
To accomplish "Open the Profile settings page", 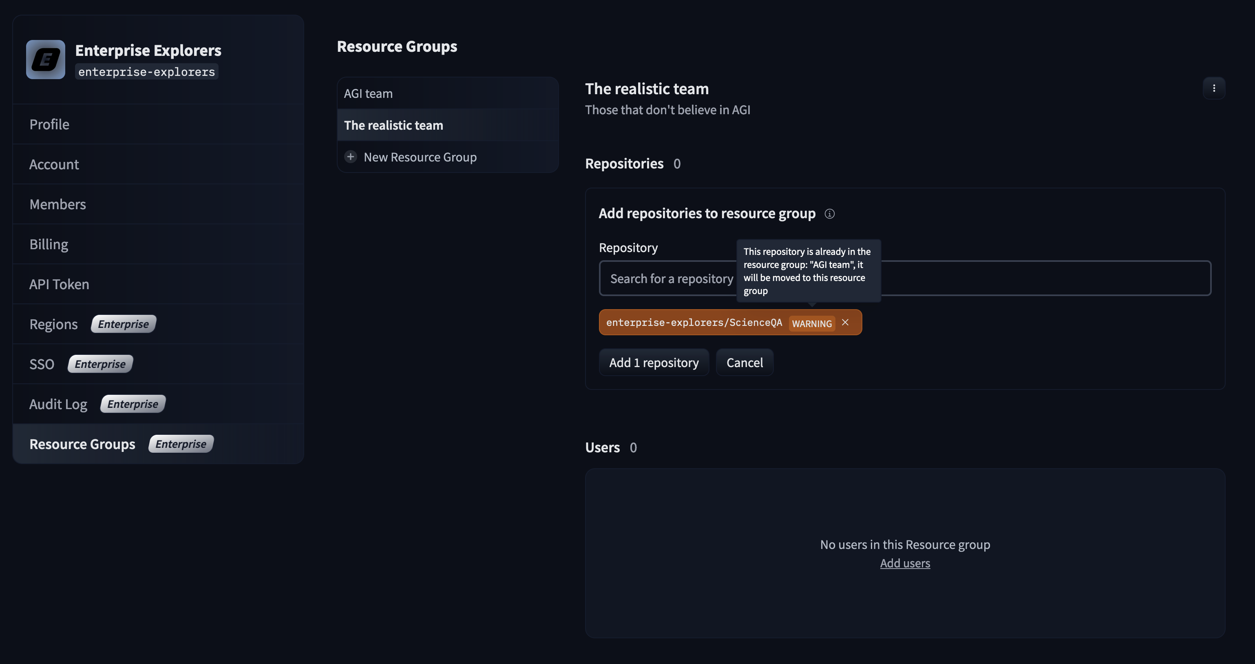I will [49, 124].
